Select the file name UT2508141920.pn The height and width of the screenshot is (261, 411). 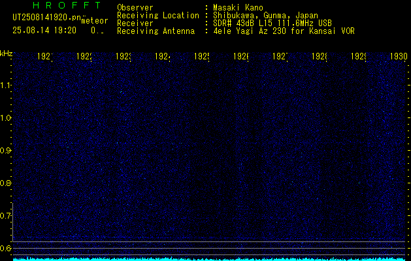(47, 18)
